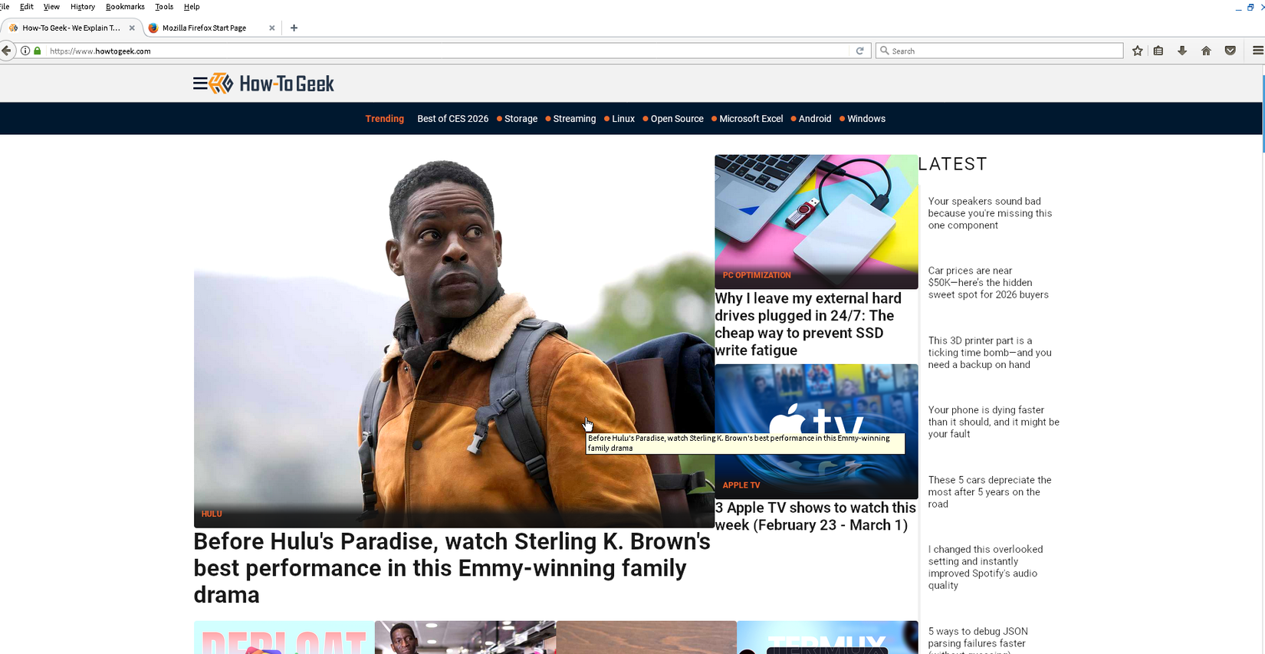Go to the Firefox Home icon
This screenshot has height=654, width=1265.
point(1206,51)
